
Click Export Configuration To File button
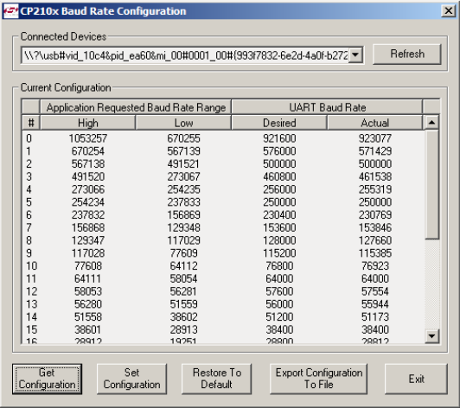click(318, 379)
